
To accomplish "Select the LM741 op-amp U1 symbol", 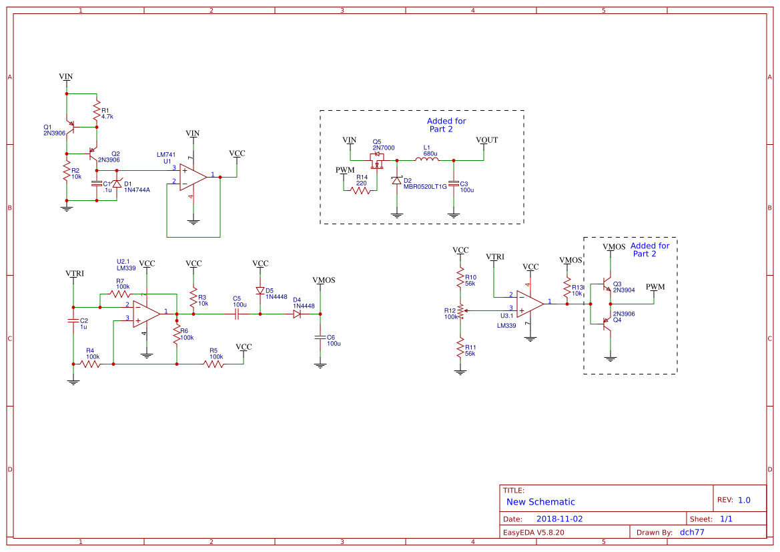I will (192, 177).
